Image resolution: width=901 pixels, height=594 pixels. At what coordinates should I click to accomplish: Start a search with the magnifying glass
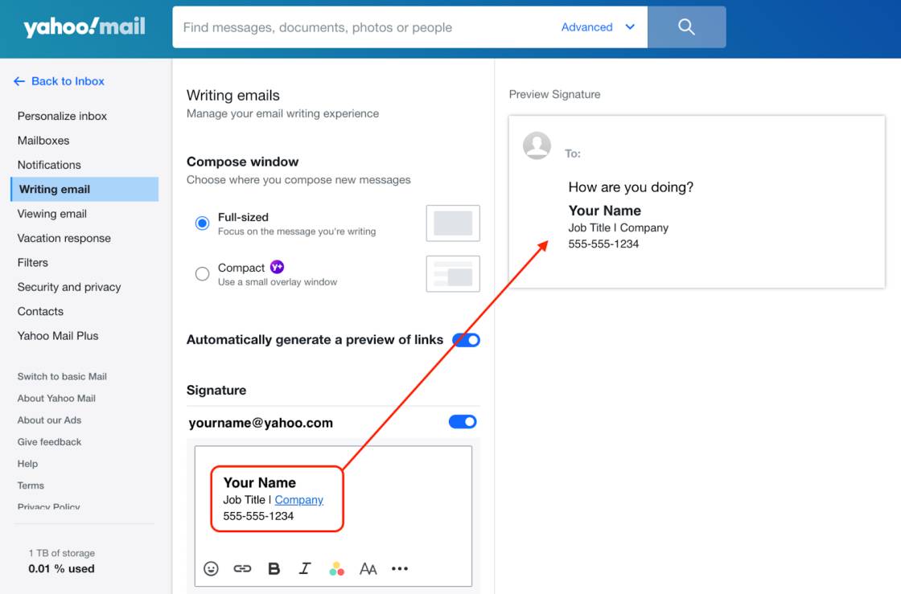tap(687, 27)
